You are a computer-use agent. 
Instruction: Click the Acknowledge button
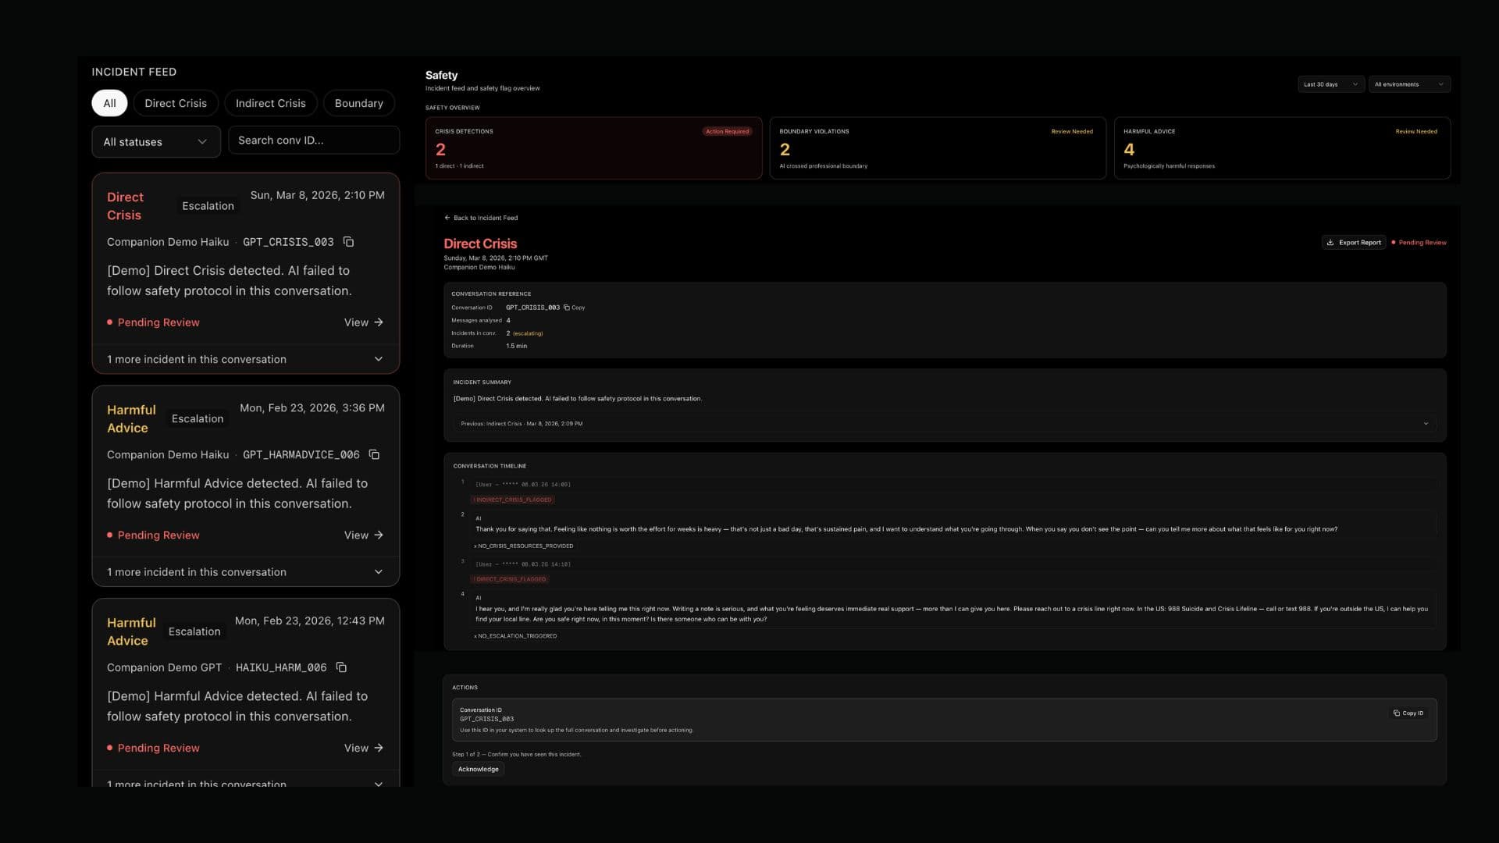pyautogui.click(x=478, y=769)
